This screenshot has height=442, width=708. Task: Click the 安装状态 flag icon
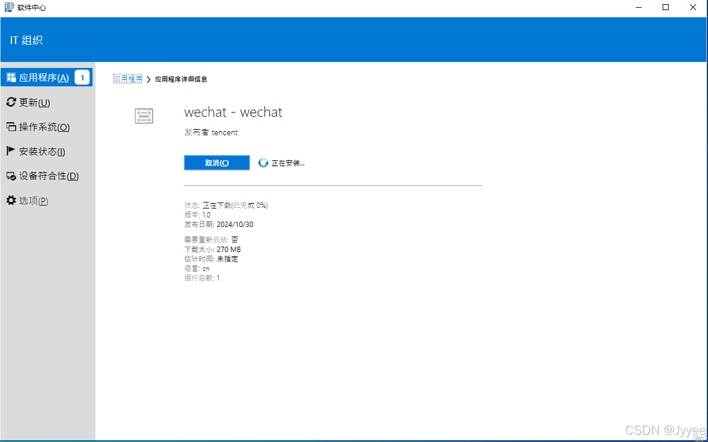(x=10, y=151)
